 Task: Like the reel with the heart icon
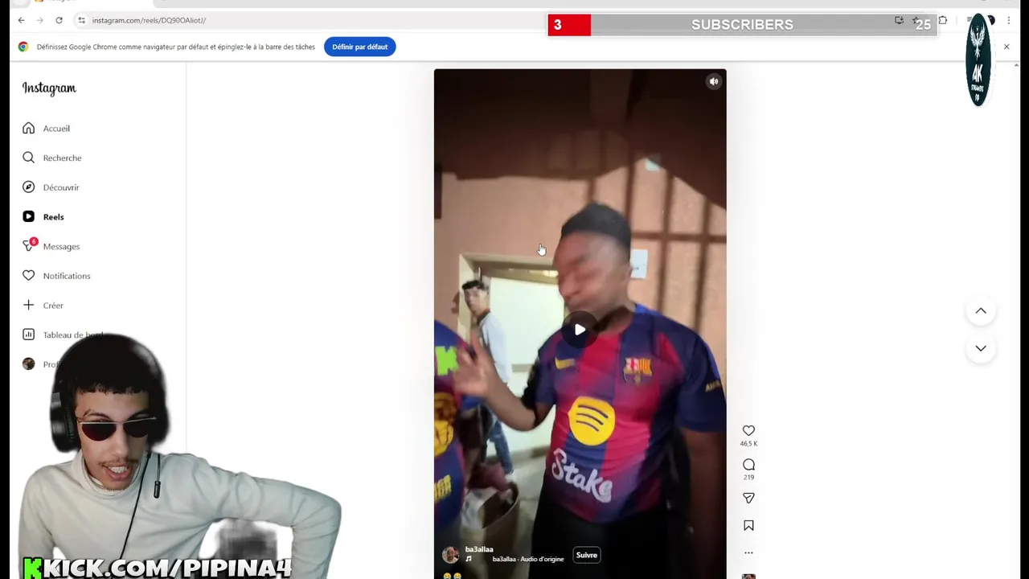click(748, 431)
